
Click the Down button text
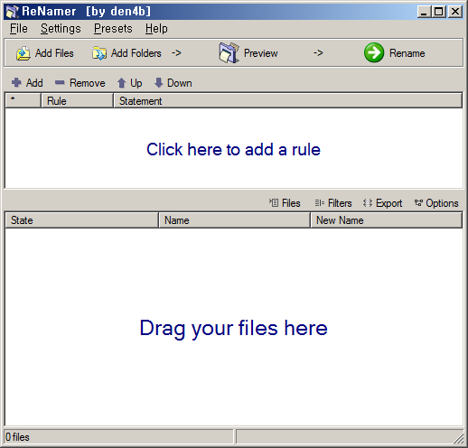(x=180, y=83)
